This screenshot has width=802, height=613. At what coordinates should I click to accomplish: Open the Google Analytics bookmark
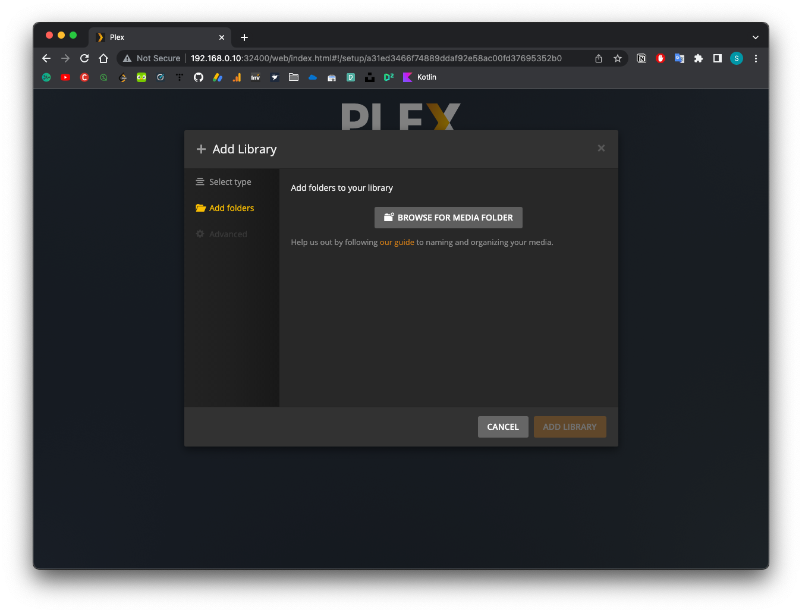[237, 77]
